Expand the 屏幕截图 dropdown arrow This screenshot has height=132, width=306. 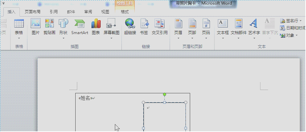[x=111, y=38]
